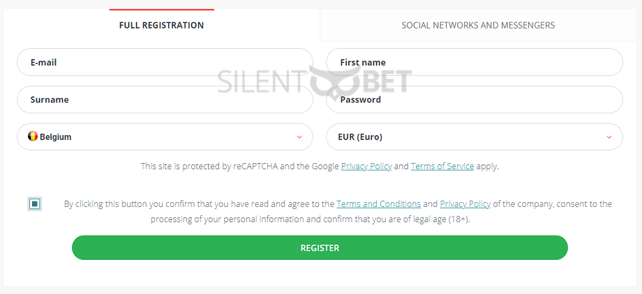The image size is (642, 294).
Task: Expand the Belgium country dropdown arrow
Action: point(299,137)
